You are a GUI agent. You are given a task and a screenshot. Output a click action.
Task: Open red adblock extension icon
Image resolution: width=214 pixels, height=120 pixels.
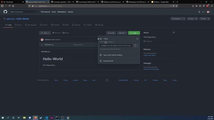pyautogui.click(x=207, y=6)
